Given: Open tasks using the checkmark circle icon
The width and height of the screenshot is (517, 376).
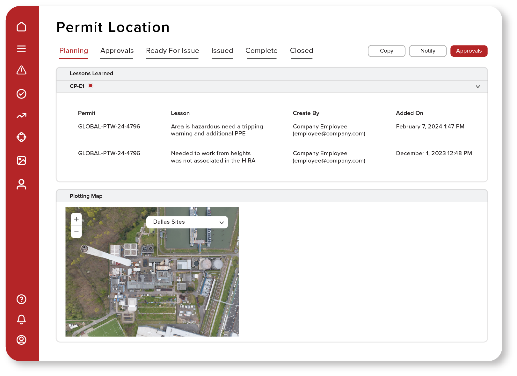Looking at the screenshot, I should click(x=21, y=94).
